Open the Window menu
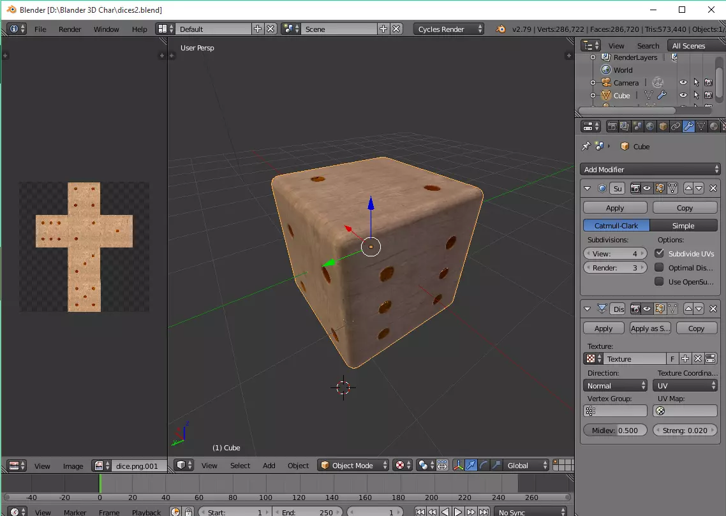 106,29
